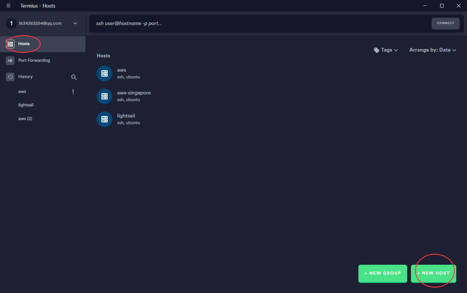Click the Tags label icon
The height and width of the screenshot is (293, 467).
377,50
